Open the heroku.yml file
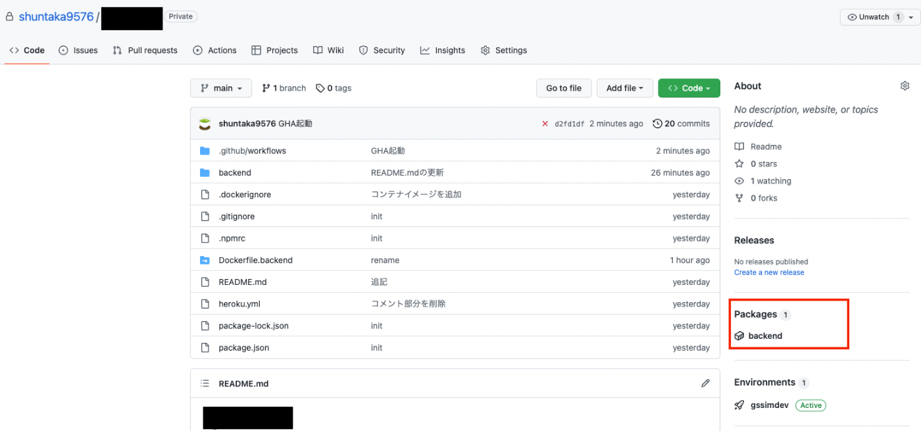The width and height of the screenshot is (921, 431). coord(239,304)
